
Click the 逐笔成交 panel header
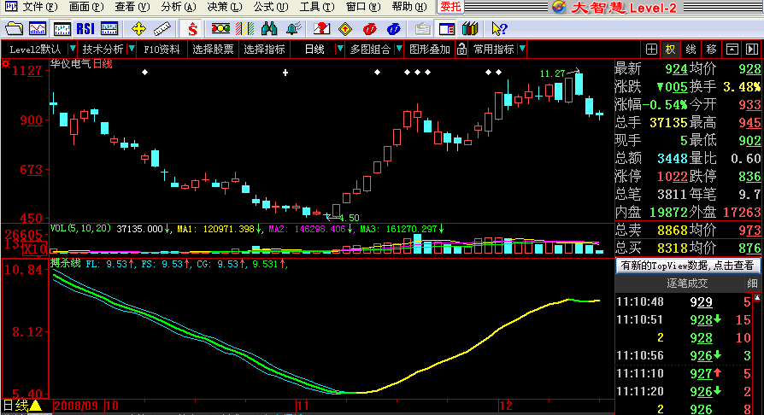[687, 283]
